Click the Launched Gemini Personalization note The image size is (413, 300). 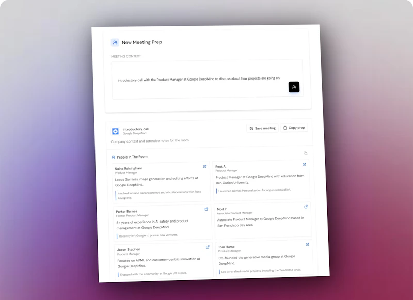(x=255, y=190)
